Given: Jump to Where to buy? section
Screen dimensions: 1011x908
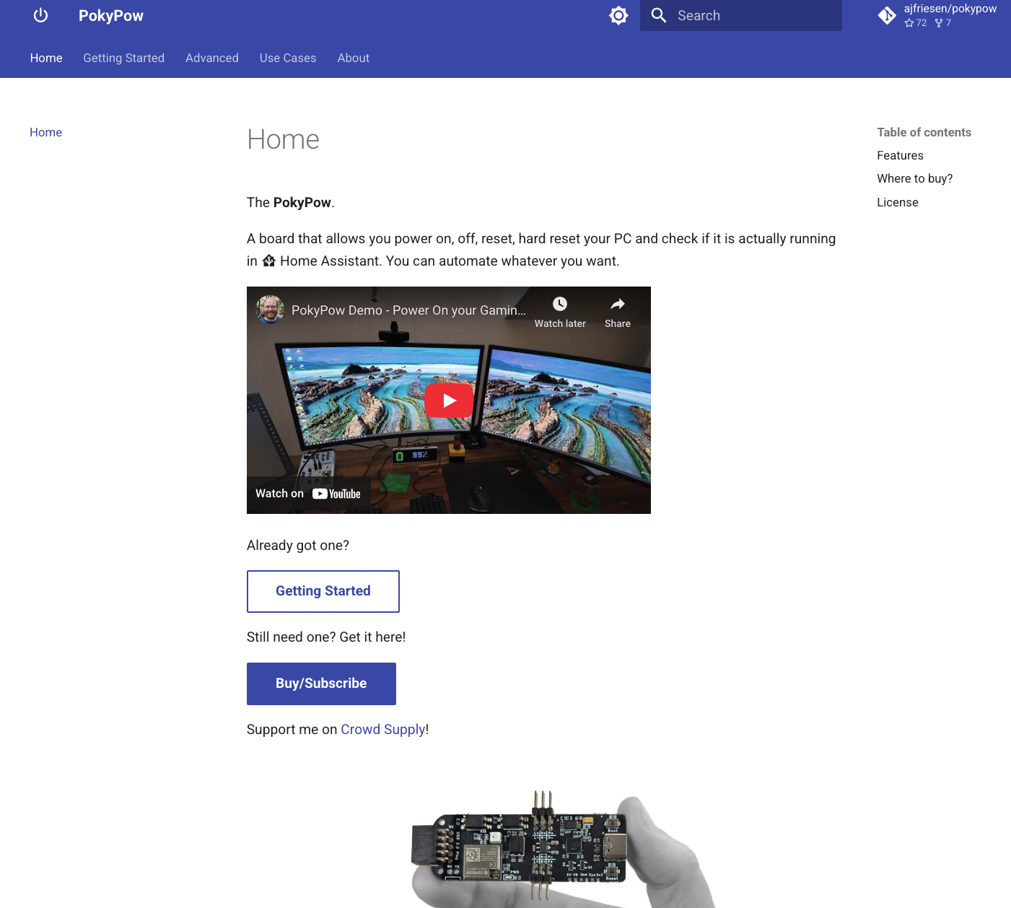Looking at the screenshot, I should click(914, 178).
